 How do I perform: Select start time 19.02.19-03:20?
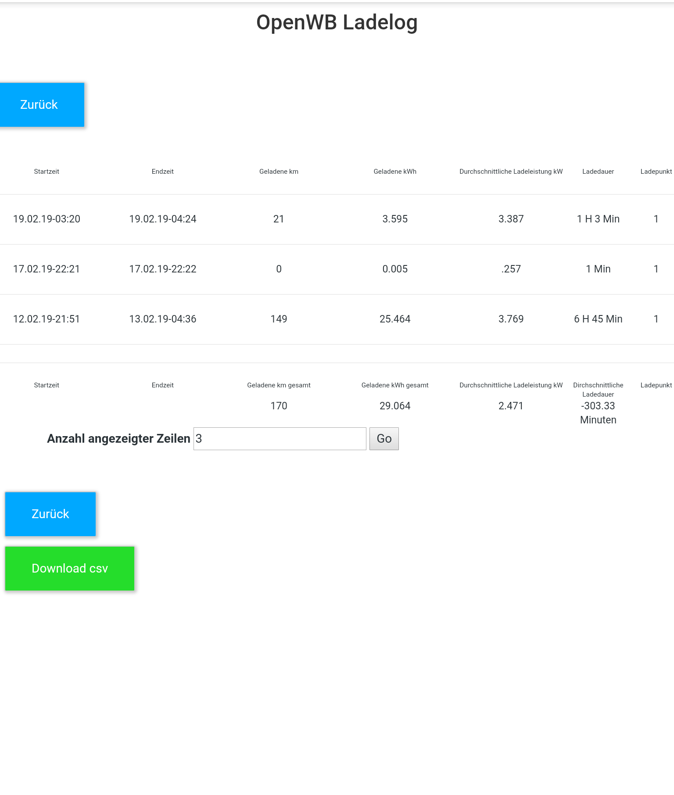tap(47, 219)
